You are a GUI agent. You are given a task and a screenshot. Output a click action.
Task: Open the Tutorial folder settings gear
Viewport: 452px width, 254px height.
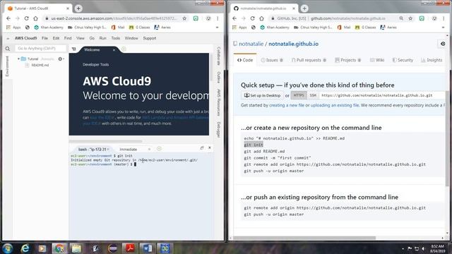pos(60,59)
